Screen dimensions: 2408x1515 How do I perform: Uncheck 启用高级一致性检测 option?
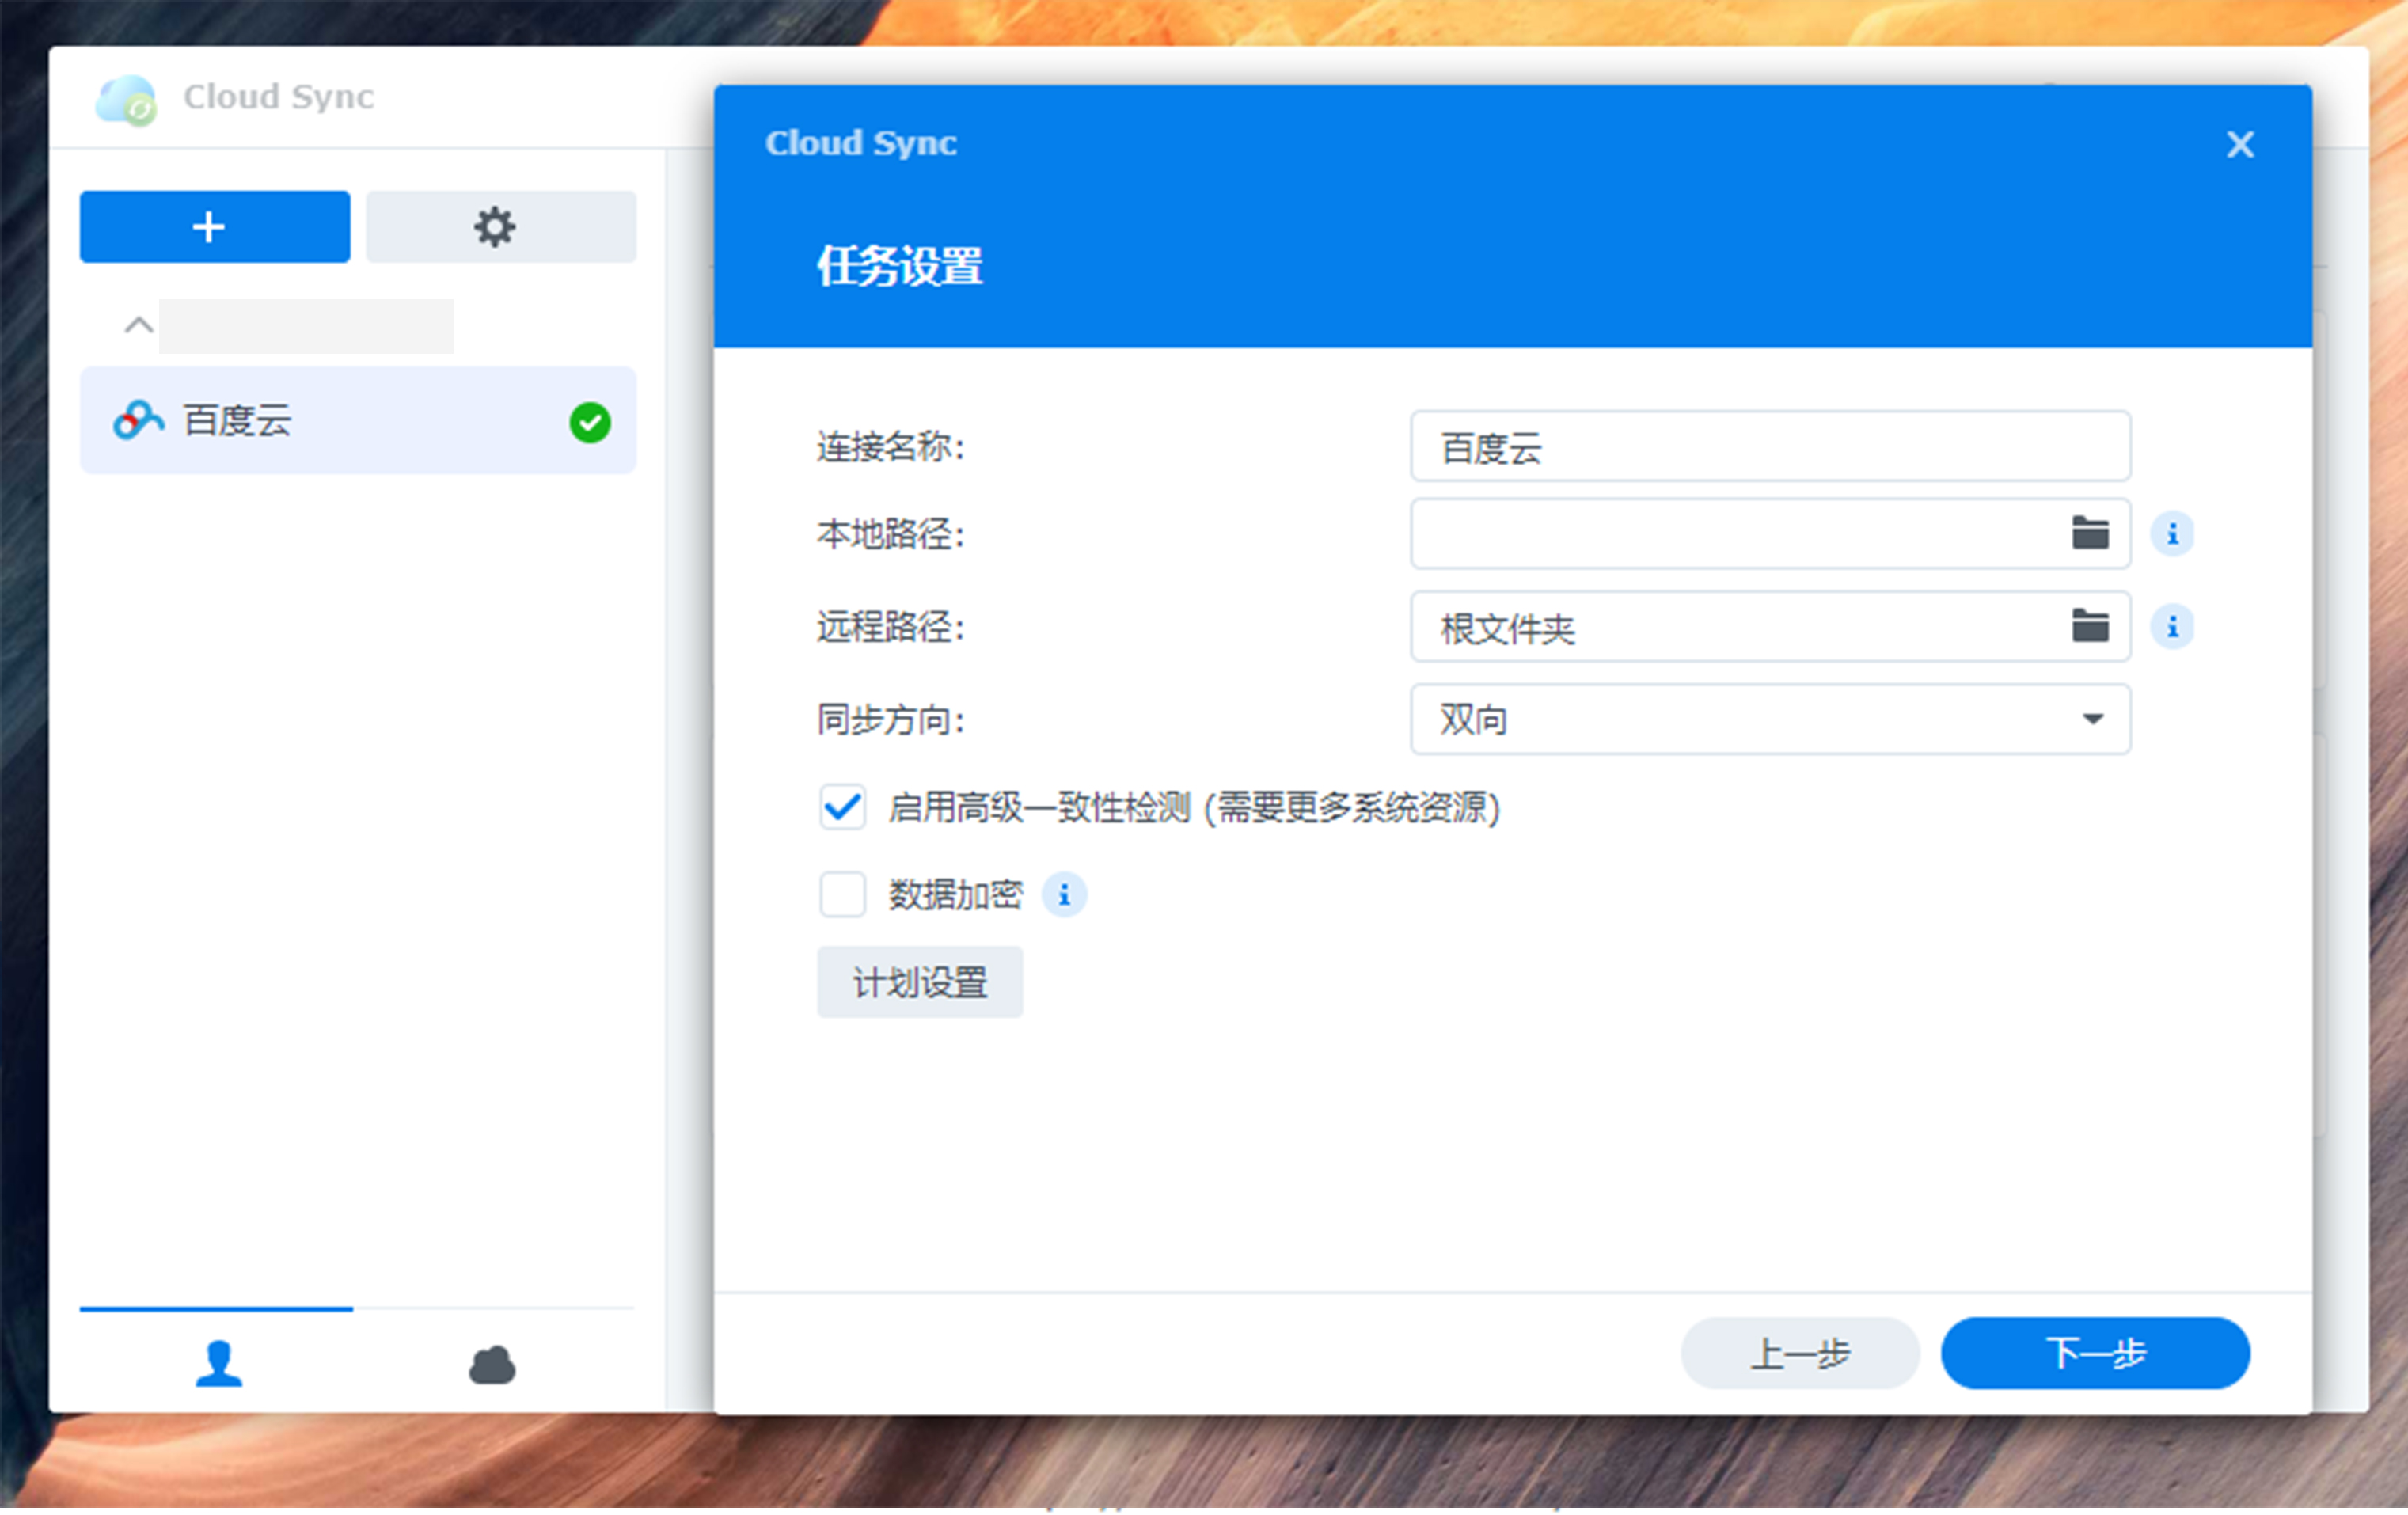[x=842, y=809]
